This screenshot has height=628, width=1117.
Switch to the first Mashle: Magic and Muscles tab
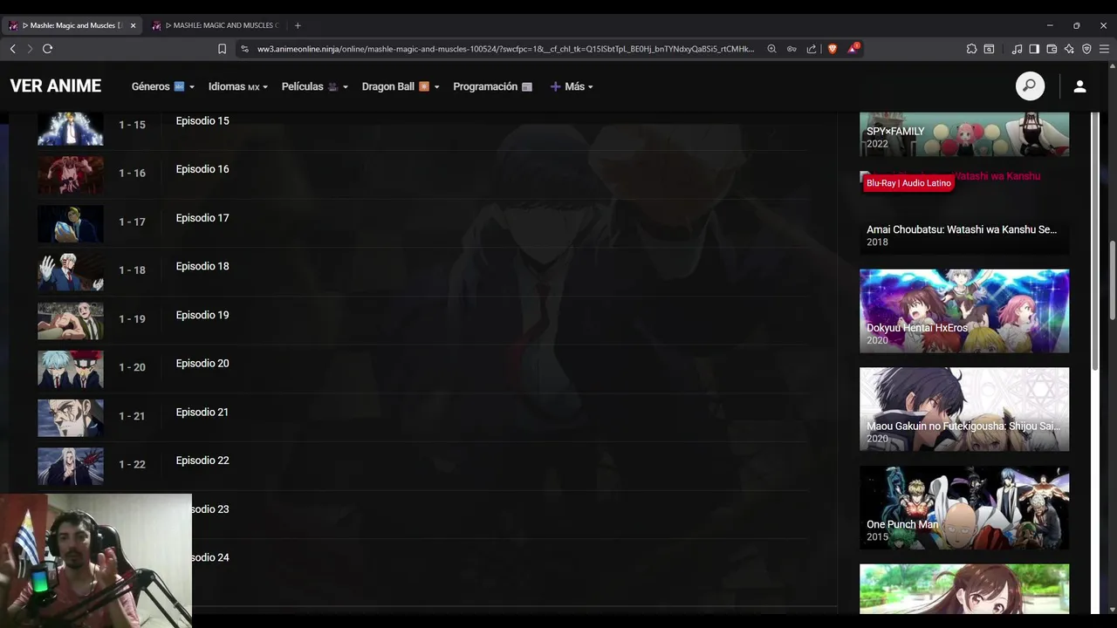72,25
